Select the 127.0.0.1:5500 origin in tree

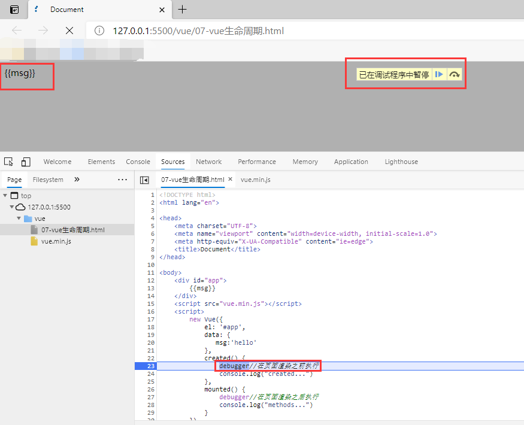(49, 207)
